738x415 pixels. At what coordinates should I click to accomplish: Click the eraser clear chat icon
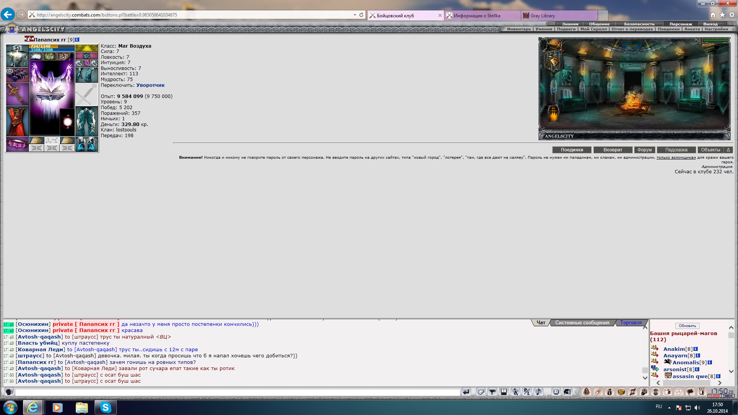(480, 392)
